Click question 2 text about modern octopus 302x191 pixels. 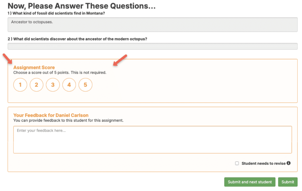(77, 39)
